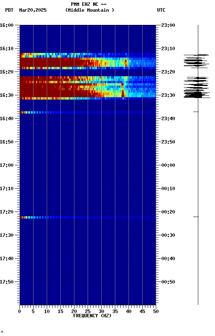Click the seismogram spike near 00:22 UTC
Viewport: 215px width, 336px height.
pyautogui.click(x=196, y=217)
